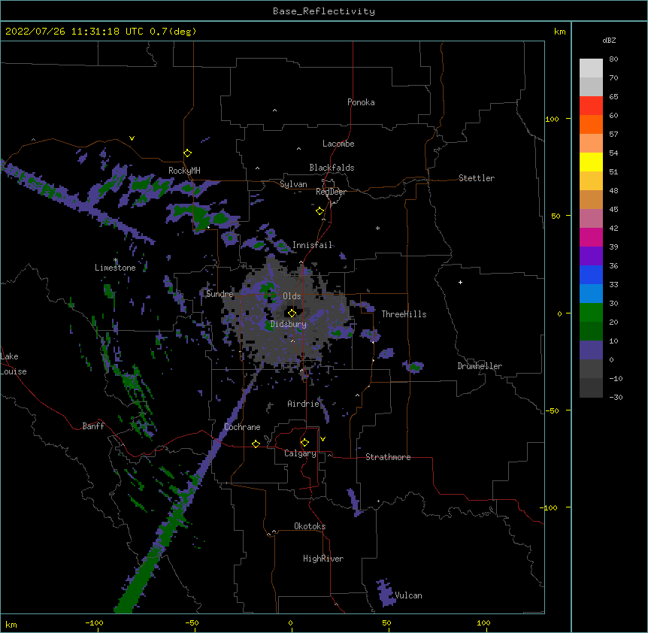Image resolution: width=648 pixels, height=633 pixels.
Task: Click the -50 tick on the horizontal axis
Action: coord(192,623)
